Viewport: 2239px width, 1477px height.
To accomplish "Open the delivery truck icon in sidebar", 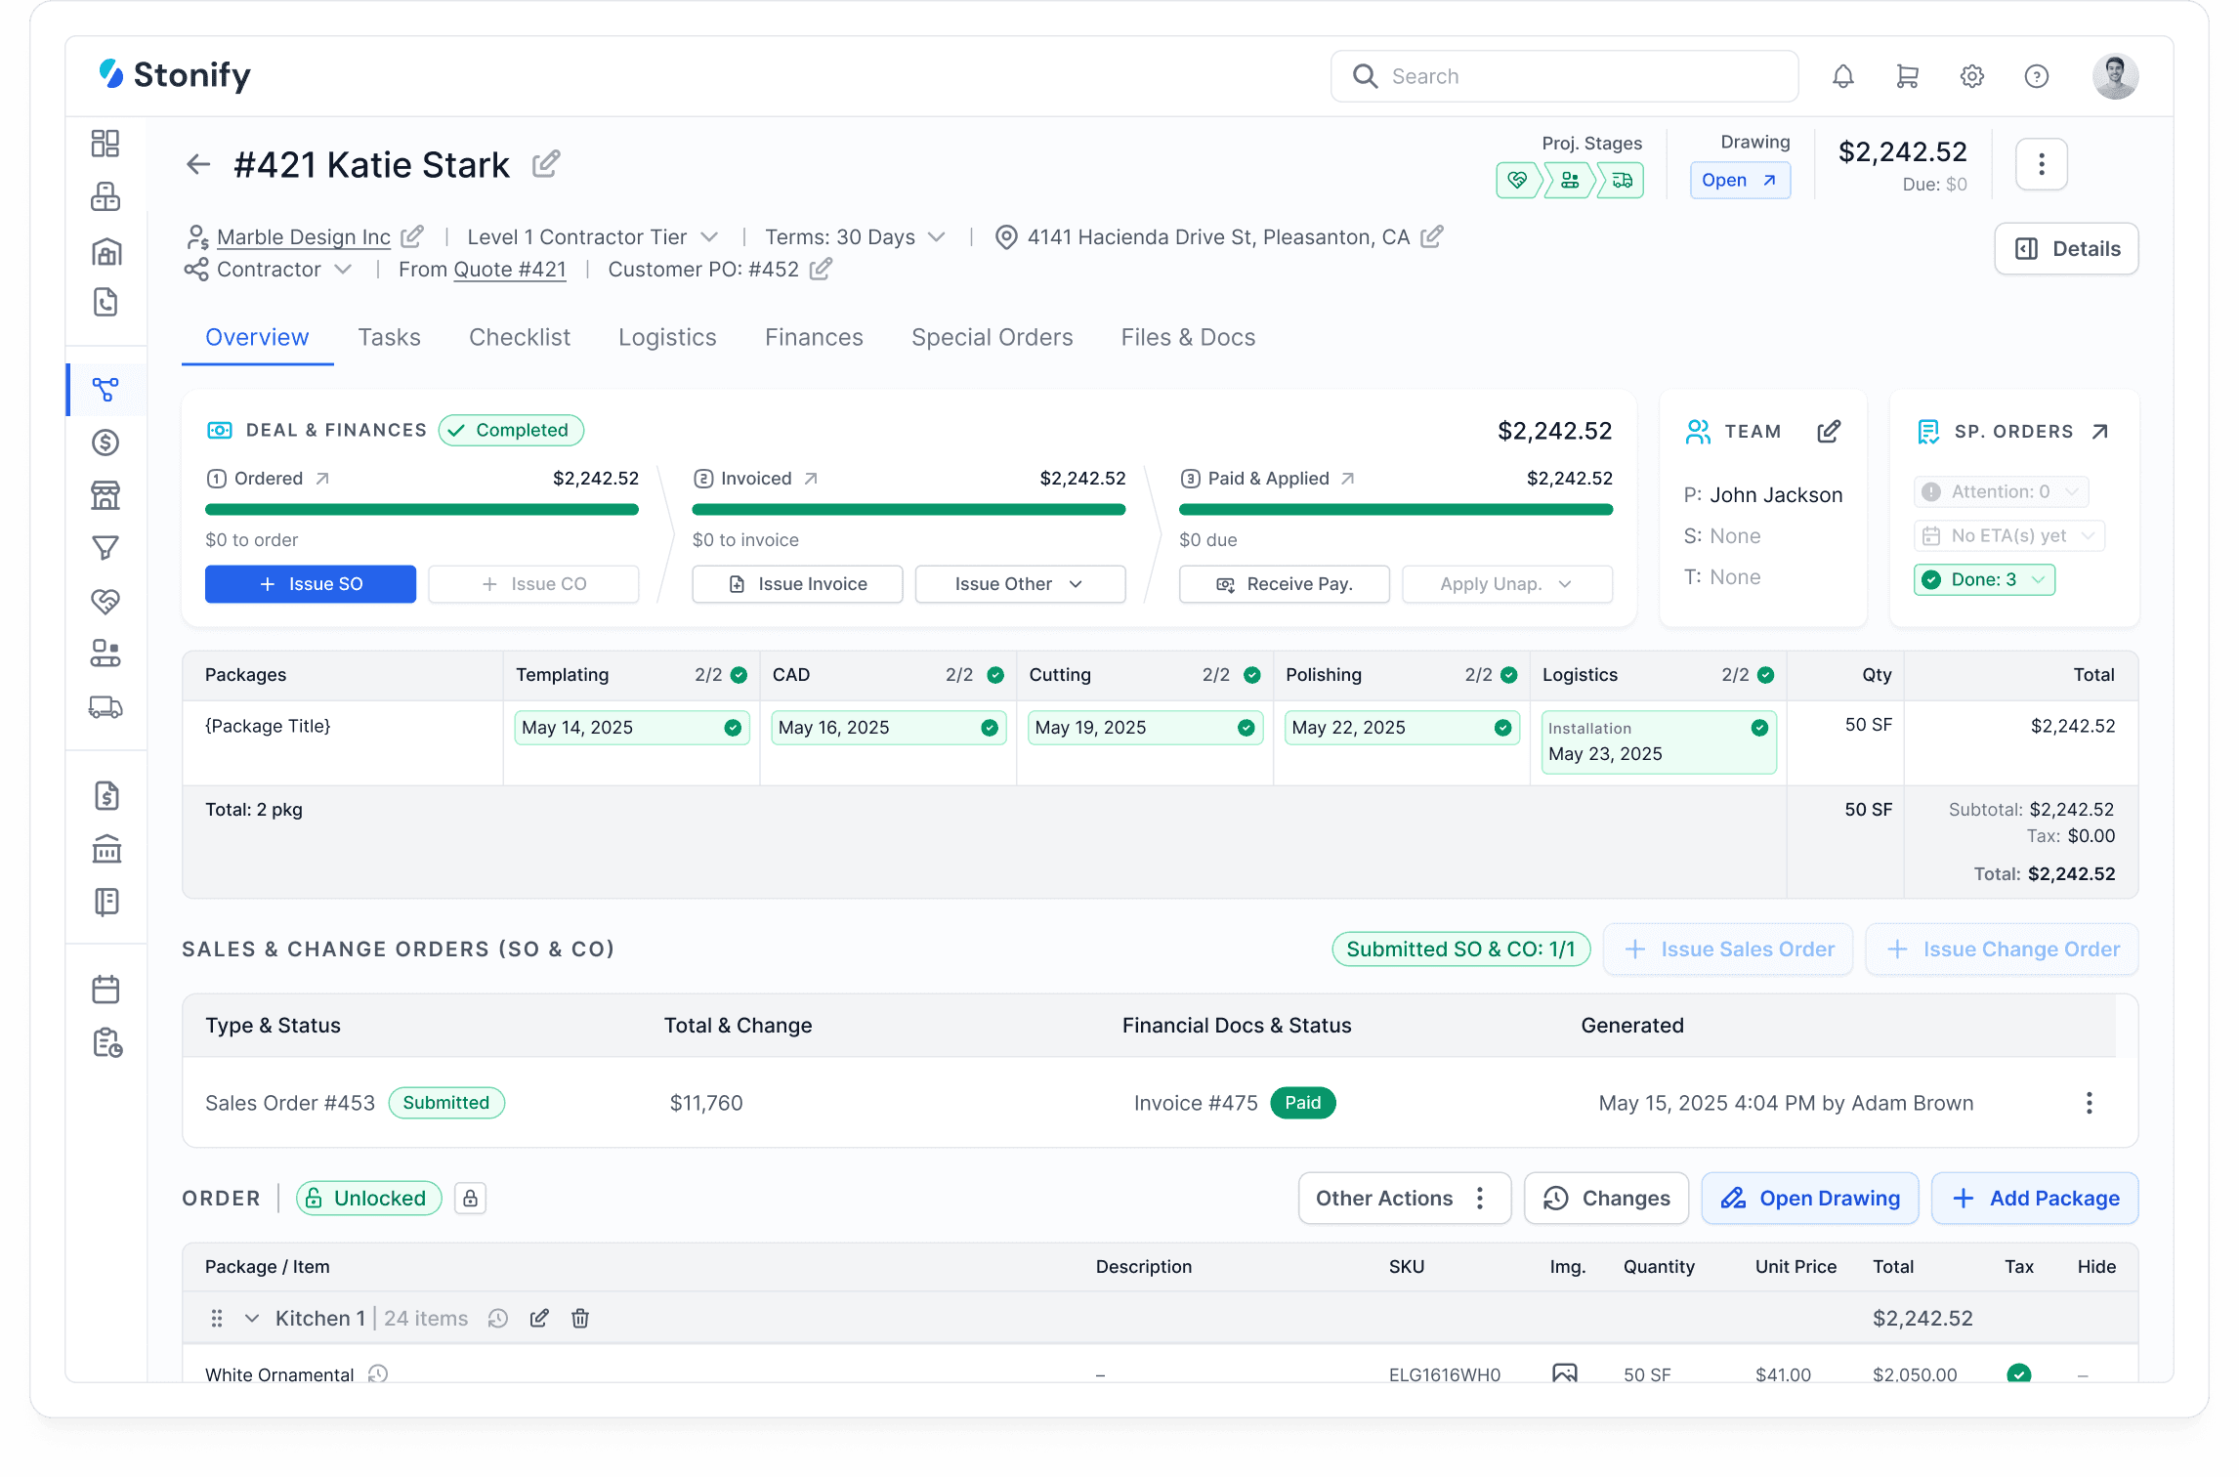I will point(106,706).
